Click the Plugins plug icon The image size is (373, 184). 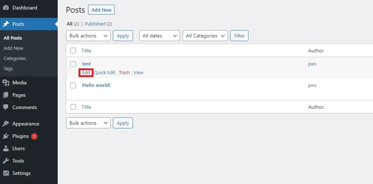pos(6,136)
